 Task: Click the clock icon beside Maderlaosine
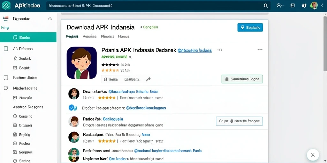(x=6, y=88)
